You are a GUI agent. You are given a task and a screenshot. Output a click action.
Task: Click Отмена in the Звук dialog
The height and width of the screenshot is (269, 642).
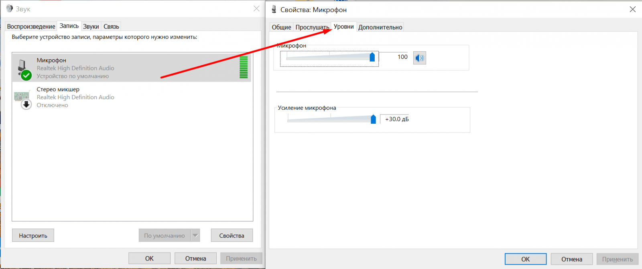pyautogui.click(x=195, y=258)
